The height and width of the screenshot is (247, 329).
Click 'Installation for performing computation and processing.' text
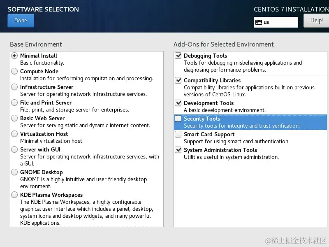pos(87,79)
